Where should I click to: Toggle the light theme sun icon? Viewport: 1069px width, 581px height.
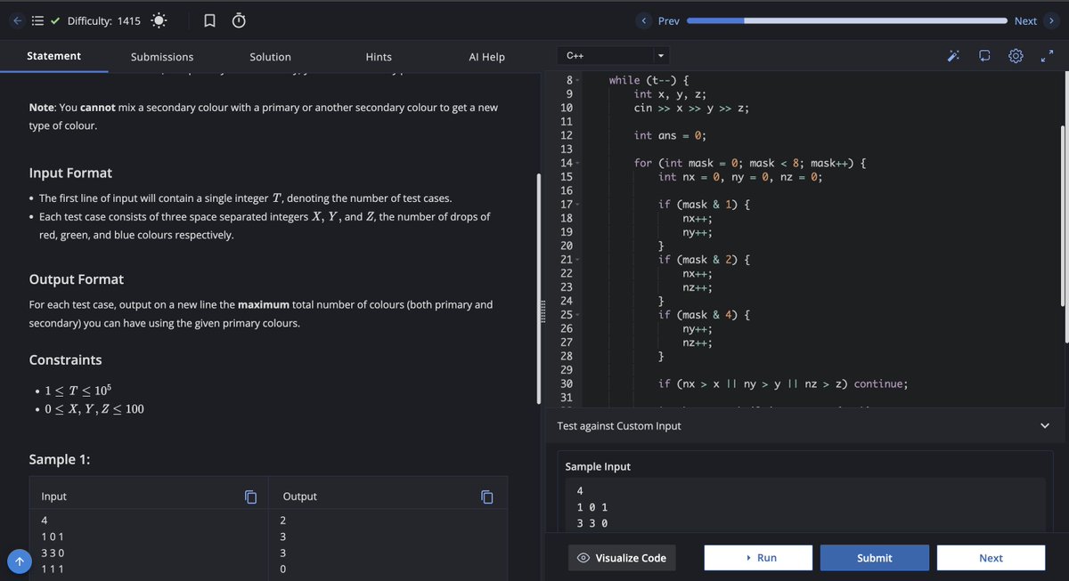pyautogui.click(x=157, y=20)
